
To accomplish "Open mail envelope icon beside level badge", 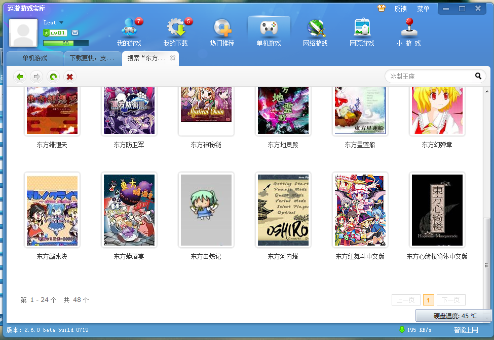I will [74, 33].
